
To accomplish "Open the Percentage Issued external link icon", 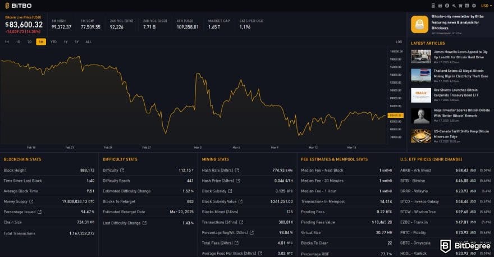I will 39,212.
